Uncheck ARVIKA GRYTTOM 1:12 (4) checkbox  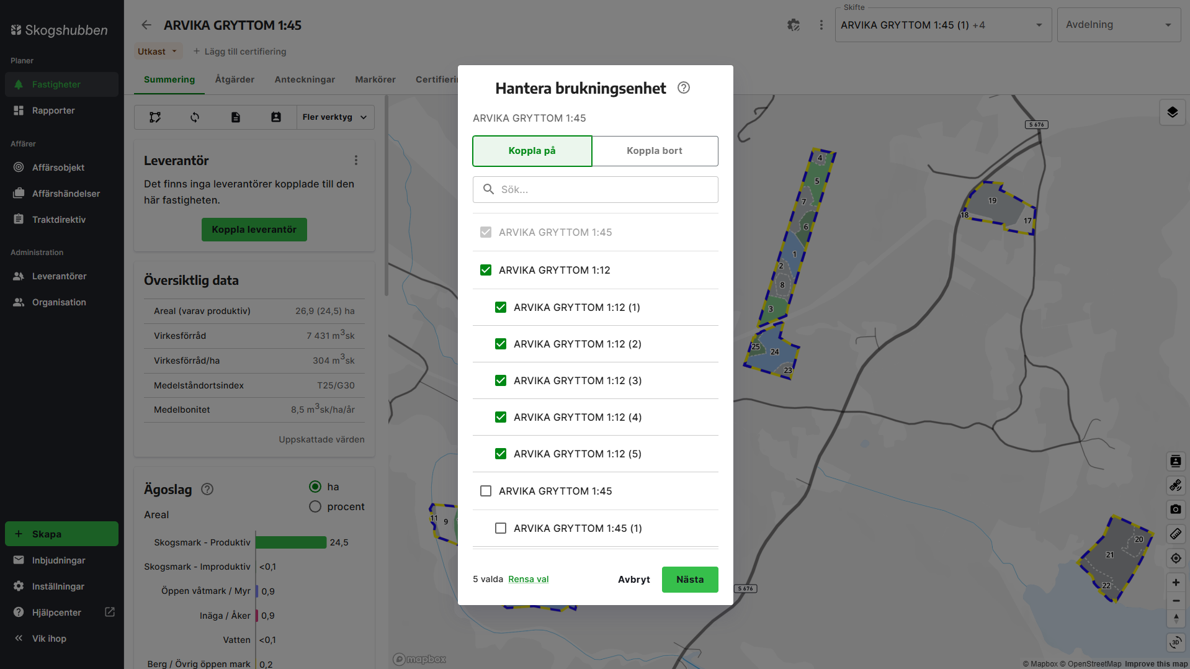click(x=501, y=418)
